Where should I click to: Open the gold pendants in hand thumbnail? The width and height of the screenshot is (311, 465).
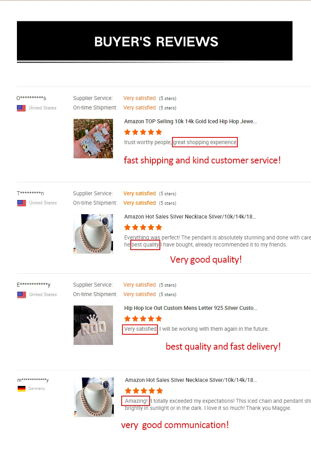pos(93,139)
